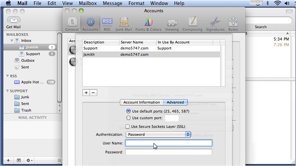Open the Apple menu

pyautogui.click(x=8, y=3)
